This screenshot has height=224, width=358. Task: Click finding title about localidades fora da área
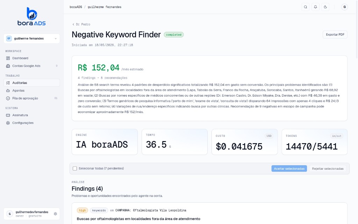pos(138,219)
